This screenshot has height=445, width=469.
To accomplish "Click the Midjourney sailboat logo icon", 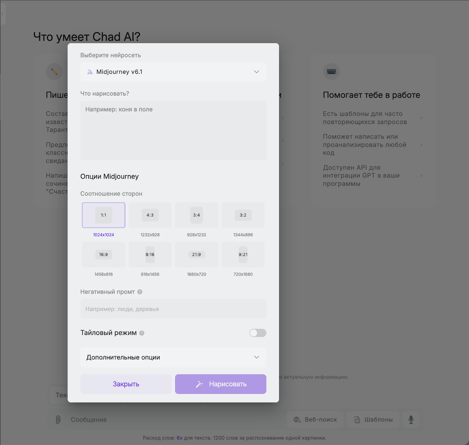I will pos(90,72).
